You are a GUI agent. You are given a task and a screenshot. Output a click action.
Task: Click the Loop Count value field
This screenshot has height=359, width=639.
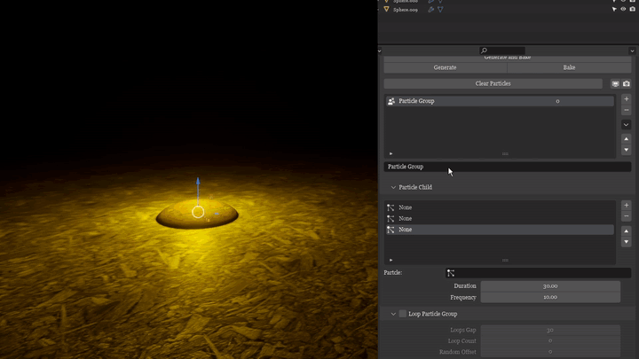pyautogui.click(x=550, y=340)
